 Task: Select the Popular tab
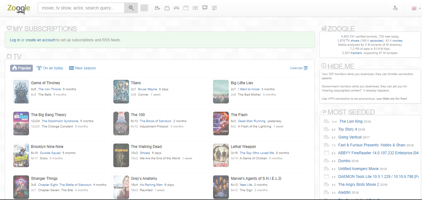21,68
